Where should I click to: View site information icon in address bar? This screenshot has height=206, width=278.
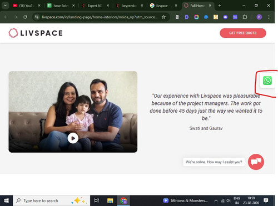coord(37,17)
